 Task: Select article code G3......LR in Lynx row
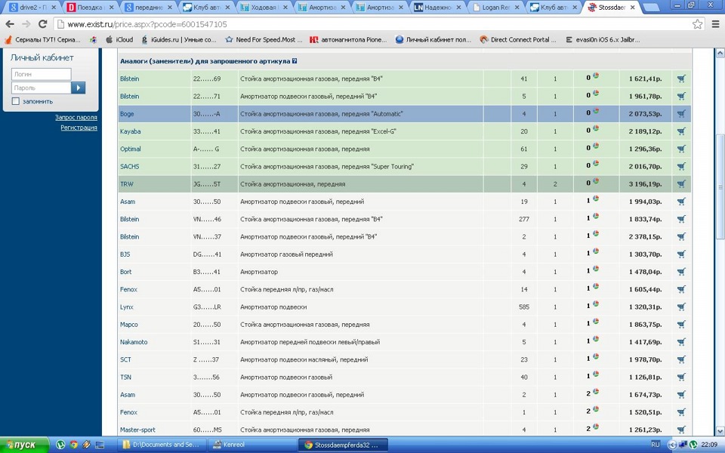207,307
